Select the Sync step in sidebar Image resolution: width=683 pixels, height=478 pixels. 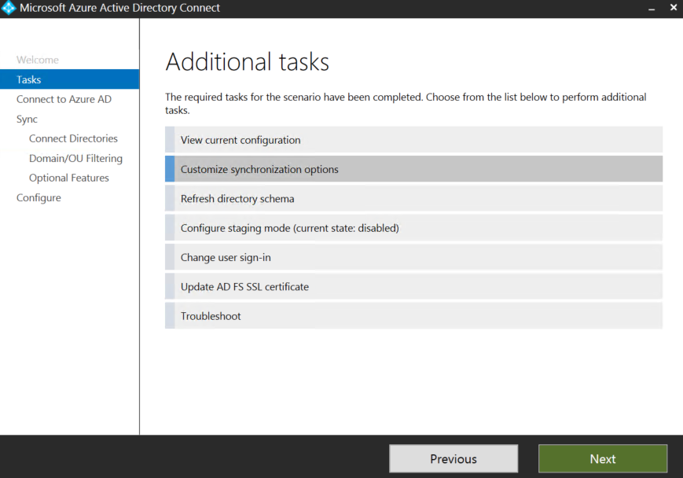click(27, 119)
